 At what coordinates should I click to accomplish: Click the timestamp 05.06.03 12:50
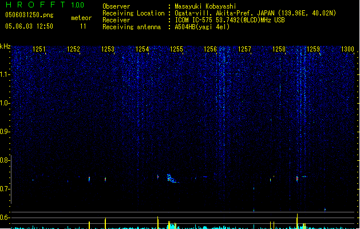click(x=29, y=26)
